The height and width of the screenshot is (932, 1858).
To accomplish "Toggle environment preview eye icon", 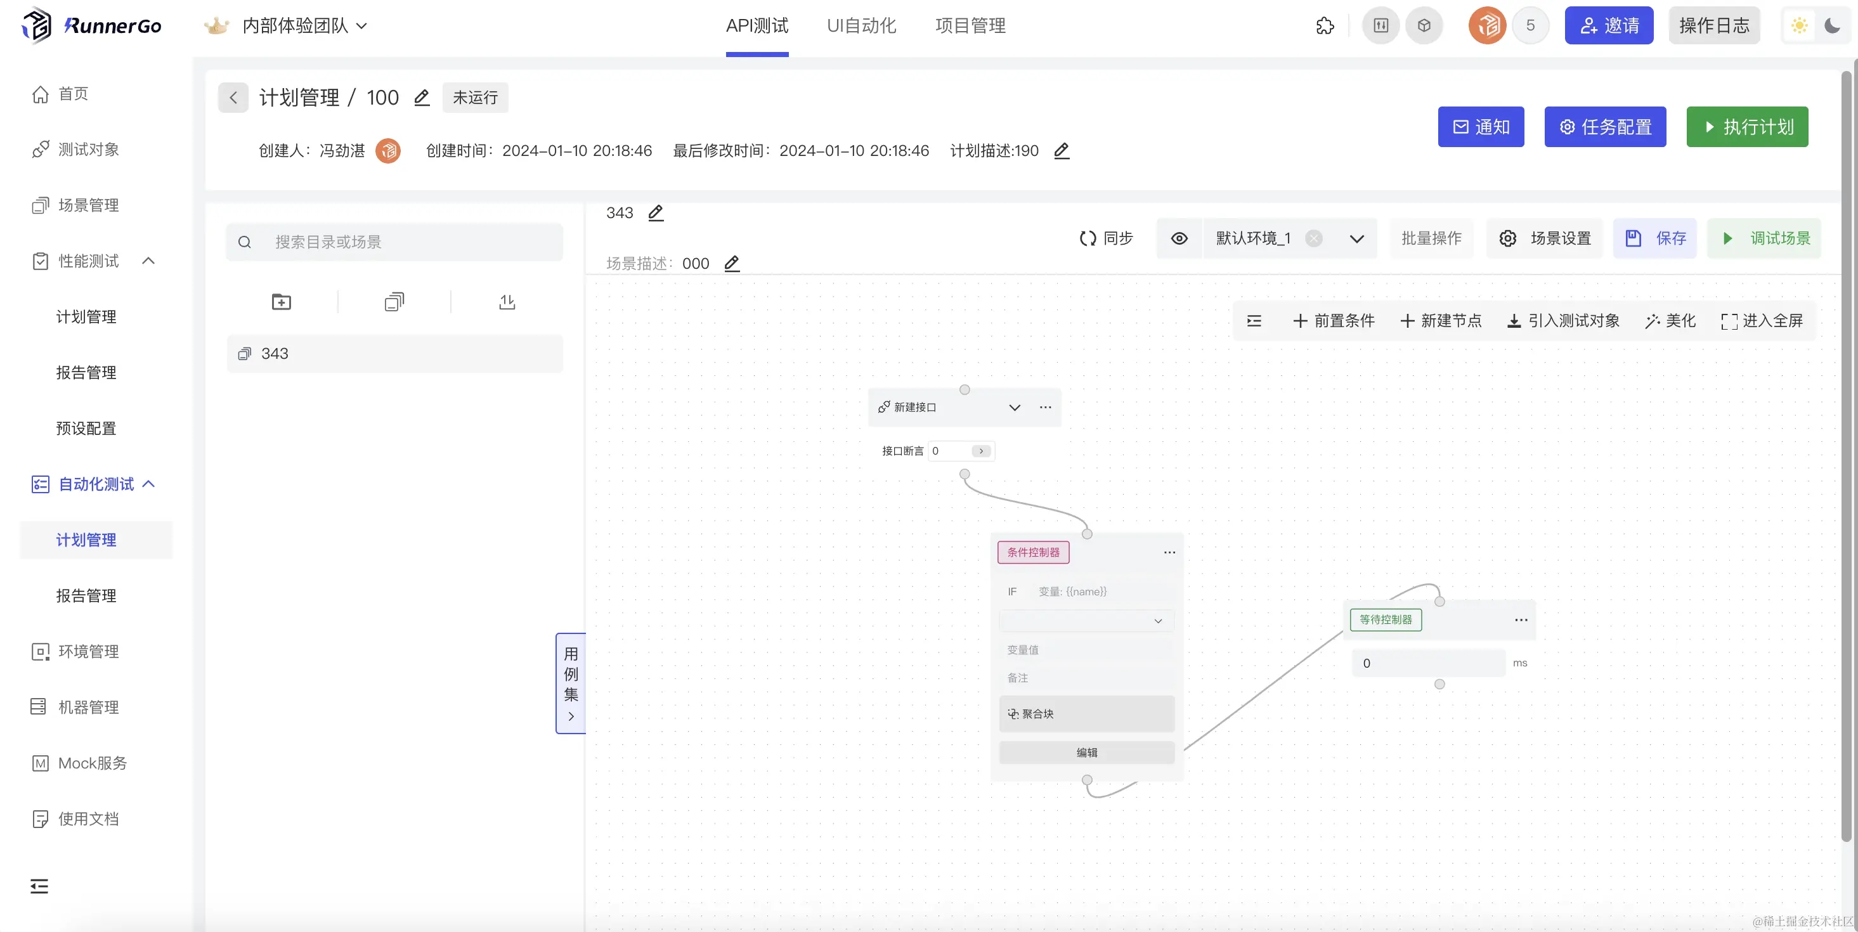I will (1179, 238).
